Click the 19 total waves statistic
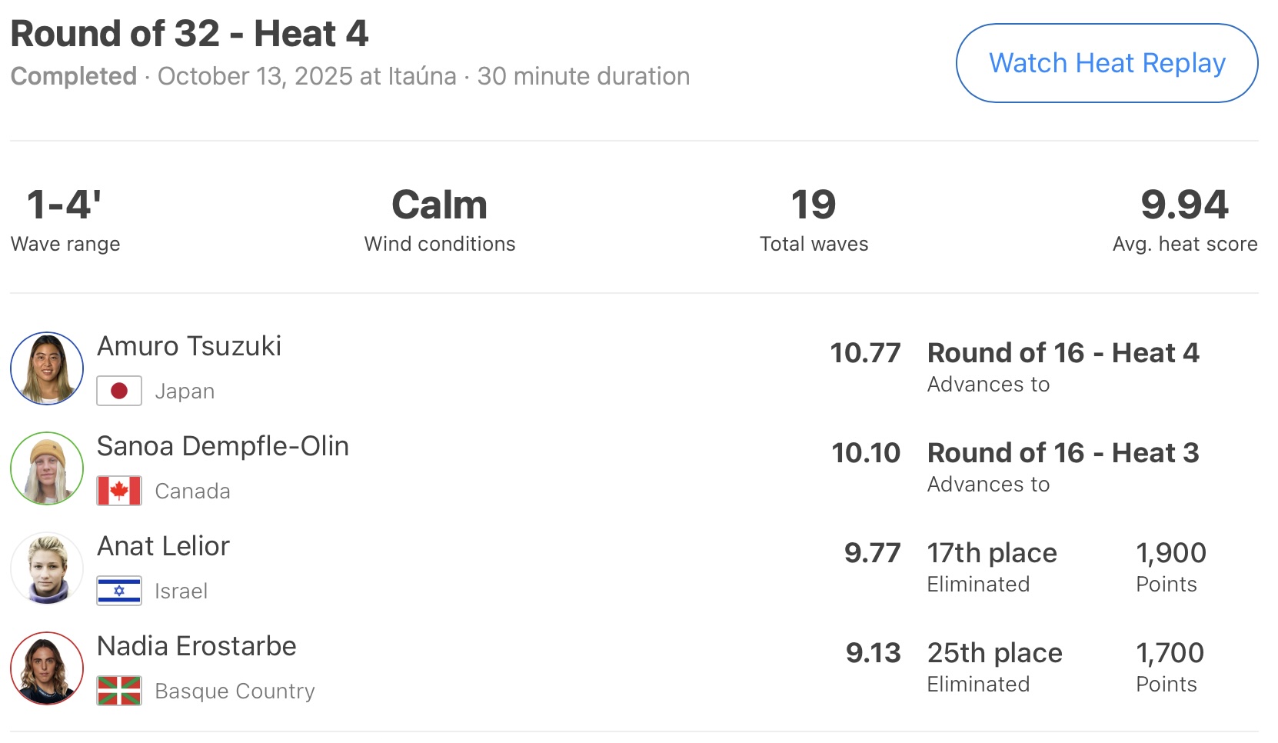Screen dimensions: 1278x743 pyautogui.click(x=814, y=205)
